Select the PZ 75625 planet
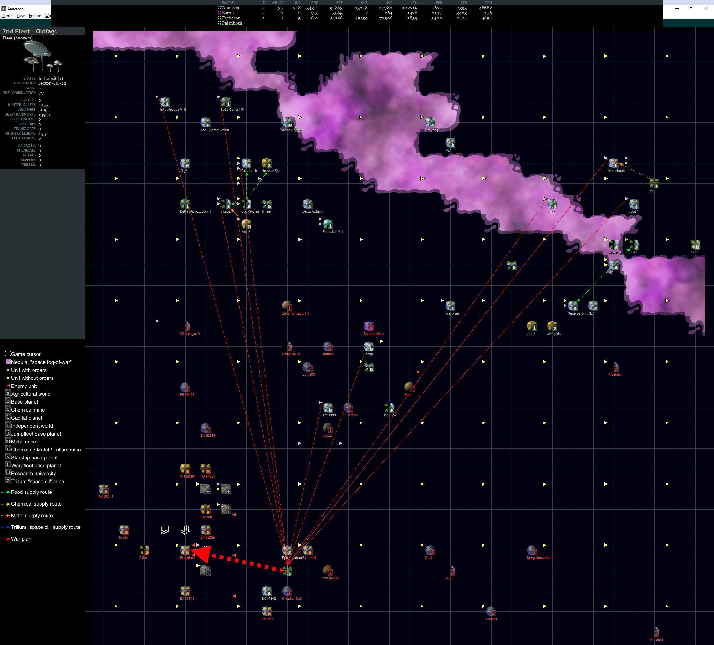Image resolution: width=714 pixels, height=645 pixels. [389, 408]
